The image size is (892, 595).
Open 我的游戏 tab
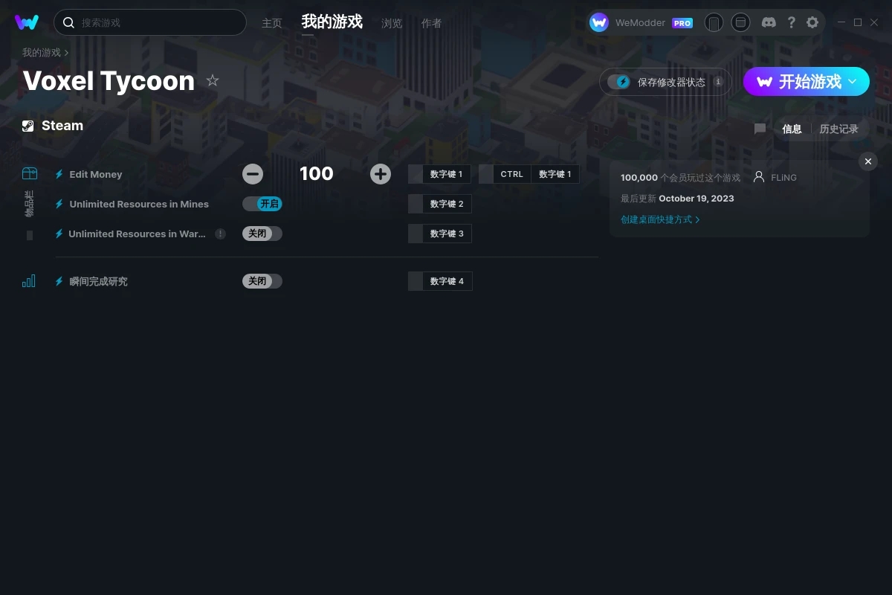tap(332, 22)
